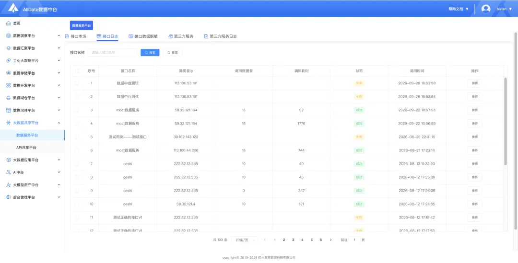This screenshot has height=263, width=518.
Task: Expand 工业大数据平台 chevron
Action: click(x=59, y=61)
